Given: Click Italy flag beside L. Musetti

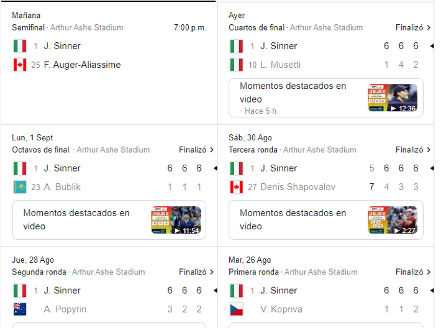Looking at the screenshot, I should 237,65.
